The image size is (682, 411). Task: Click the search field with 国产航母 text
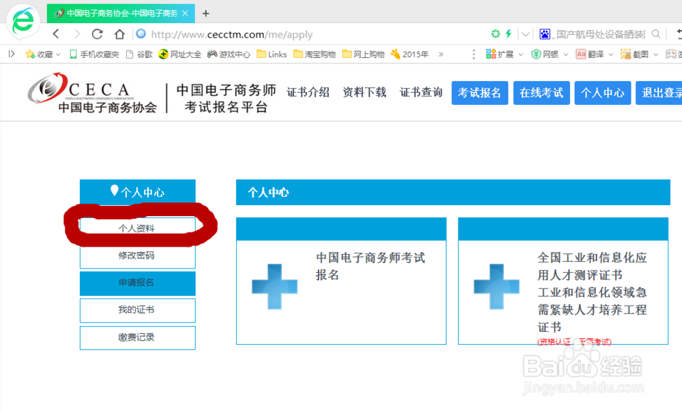click(601, 34)
